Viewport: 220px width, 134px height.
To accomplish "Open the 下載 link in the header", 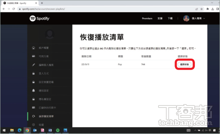I will [170, 18].
